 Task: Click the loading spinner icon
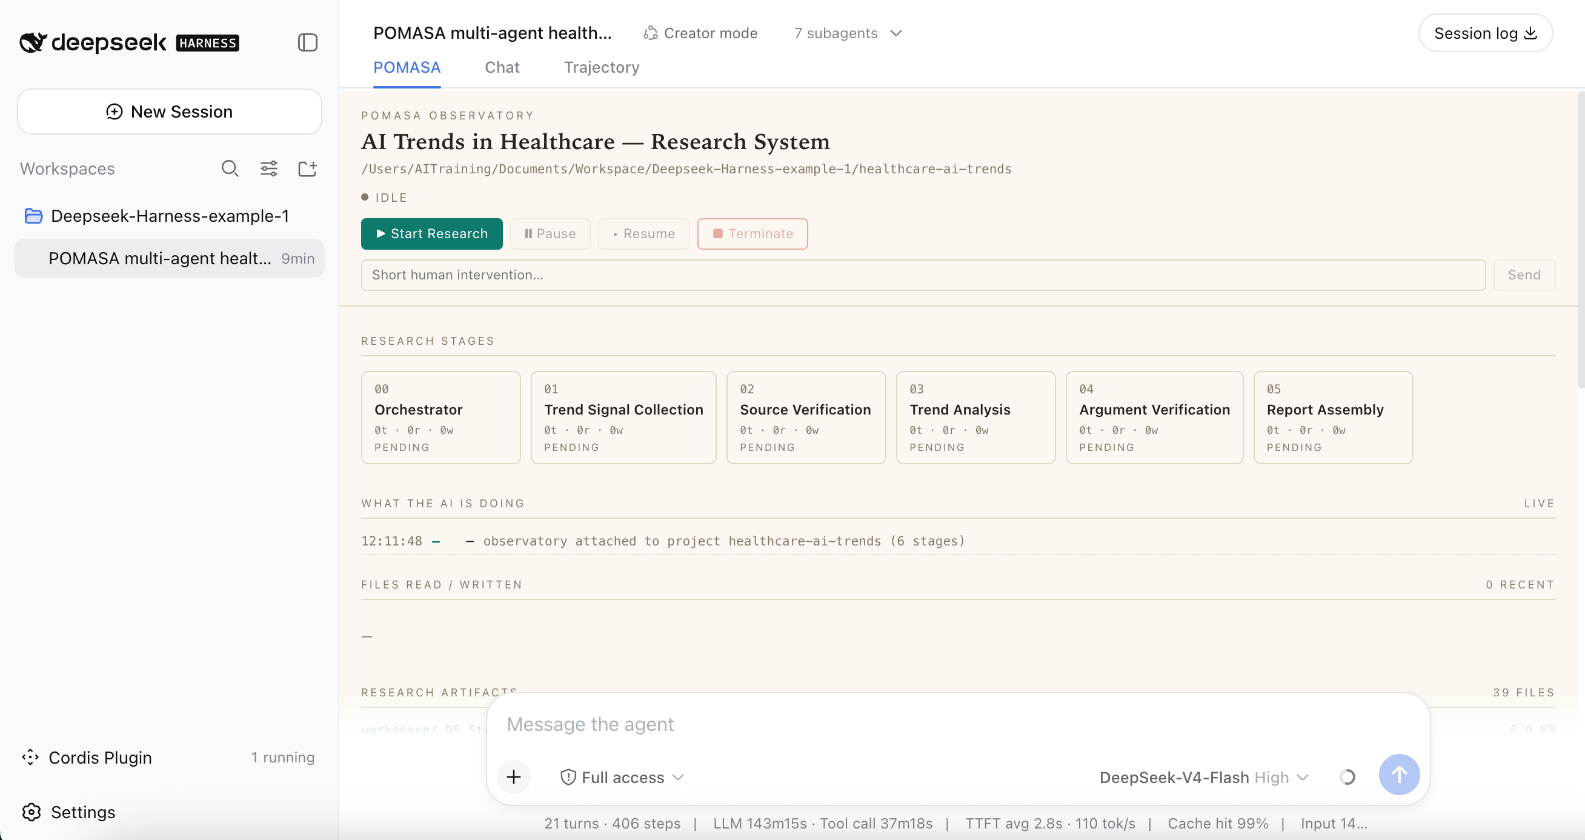(1347, 777)
